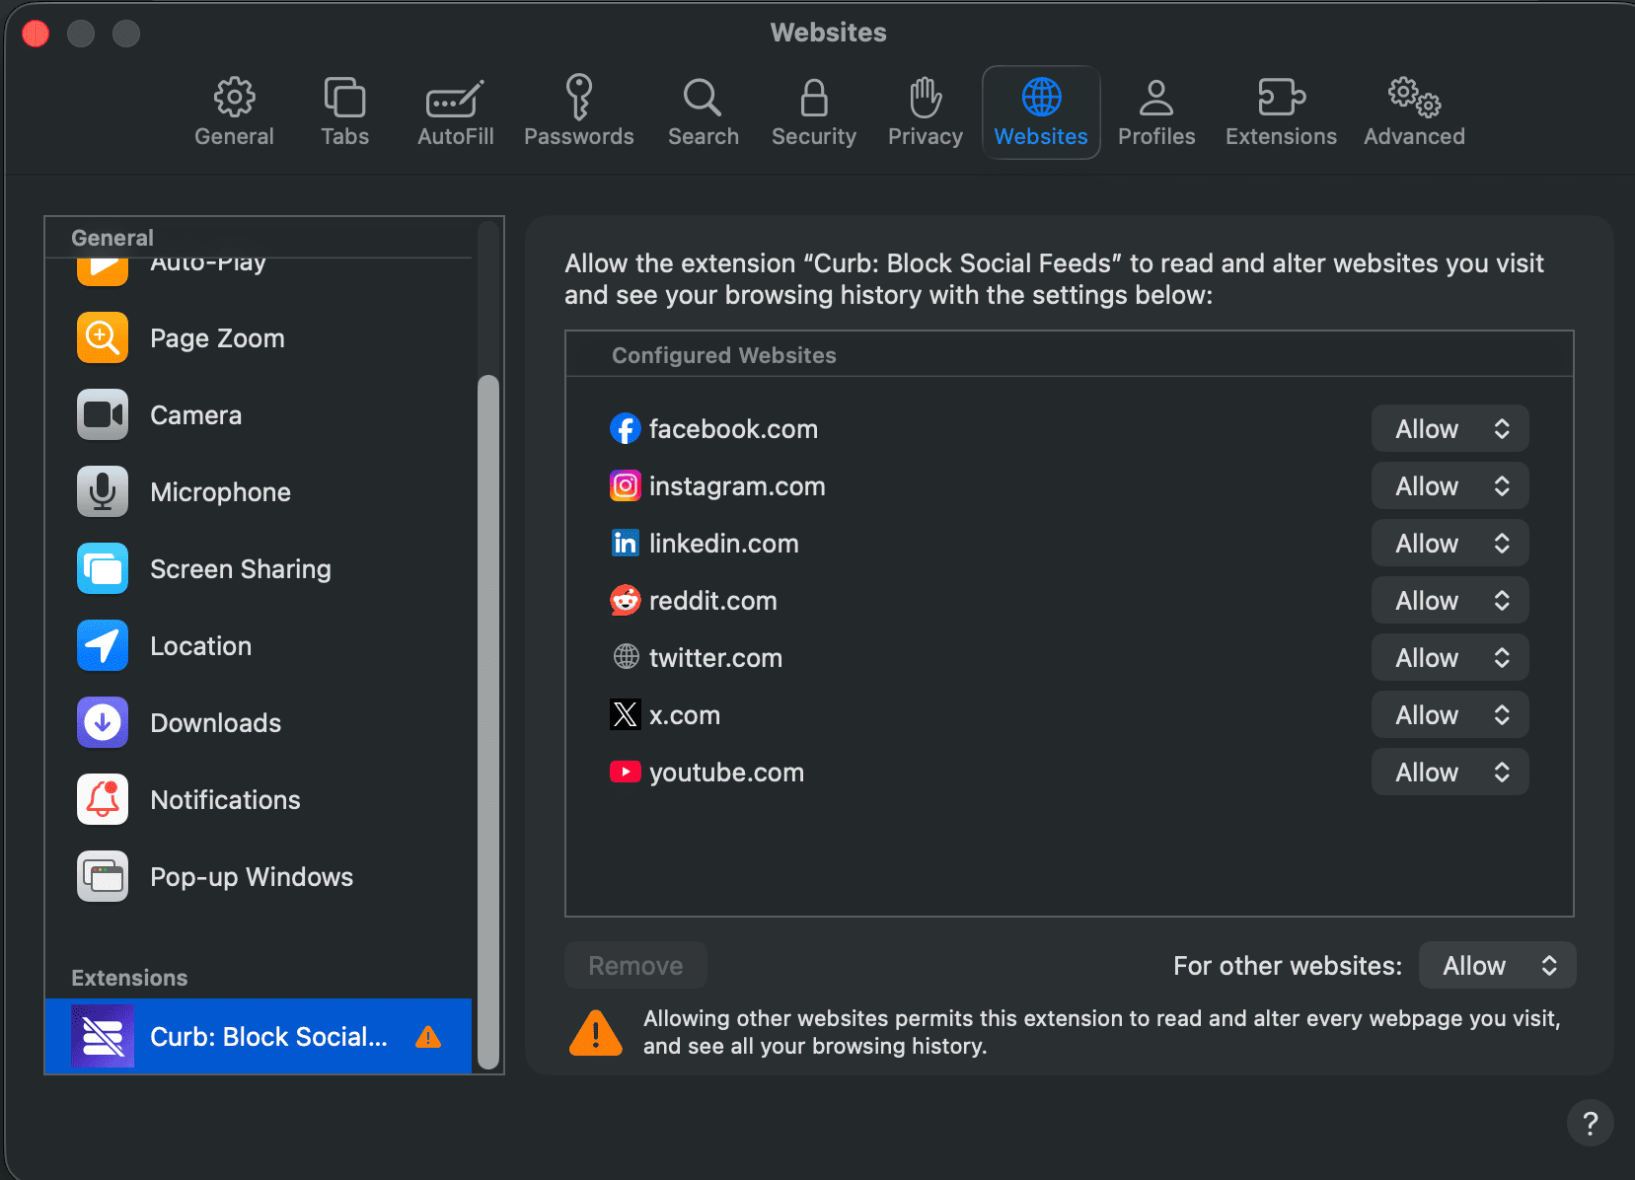Select Location in the sidebar
1635x1180 pixels.
[x=259, y=646]
